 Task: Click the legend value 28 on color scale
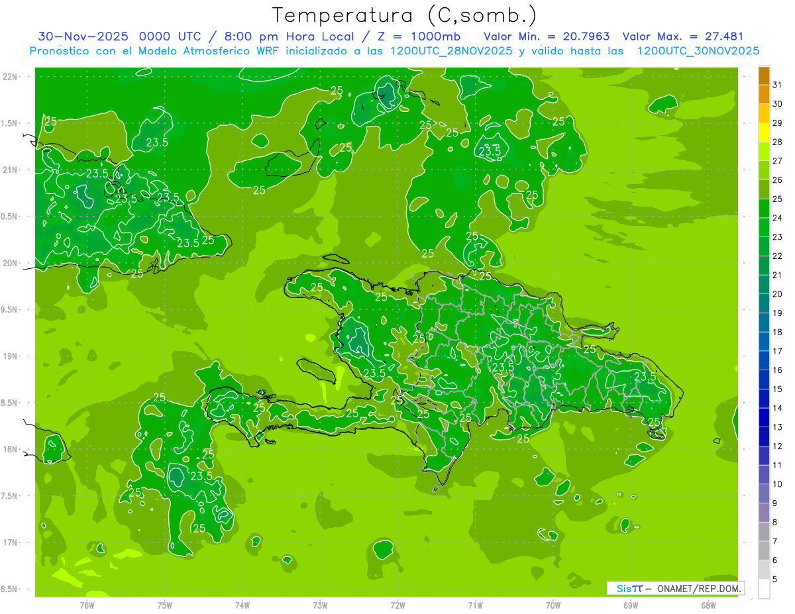pyautogui.click(x=778, y=142)
